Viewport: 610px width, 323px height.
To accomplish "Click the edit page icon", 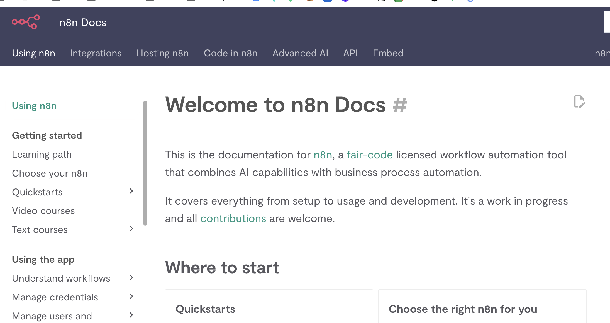I will tap(579, 101).
